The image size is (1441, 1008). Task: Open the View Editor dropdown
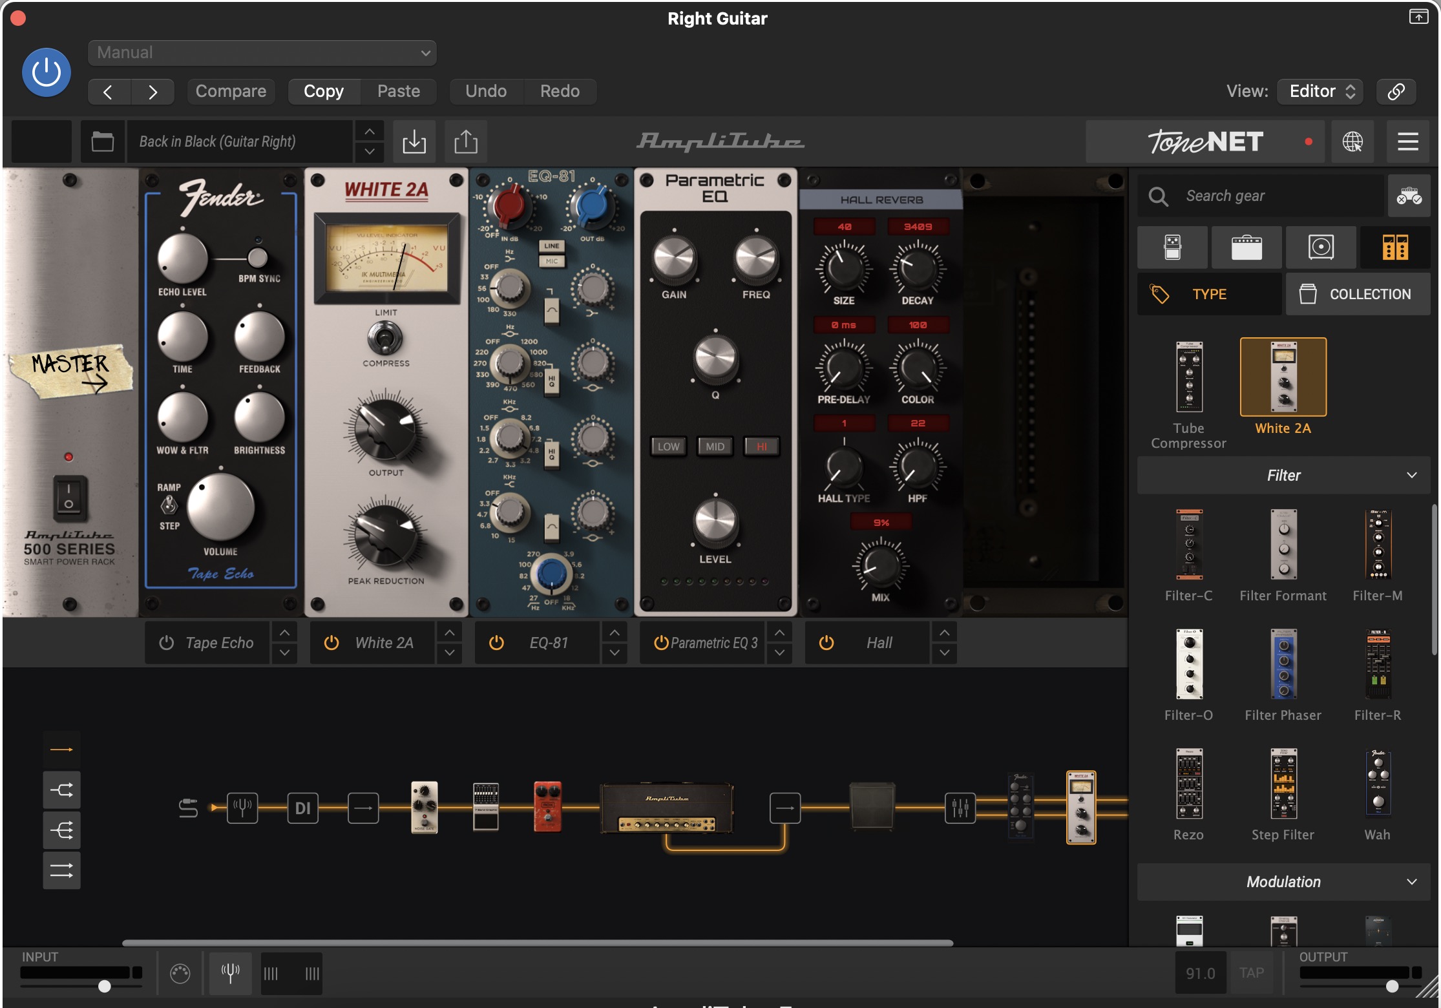tap(1320, 92)
